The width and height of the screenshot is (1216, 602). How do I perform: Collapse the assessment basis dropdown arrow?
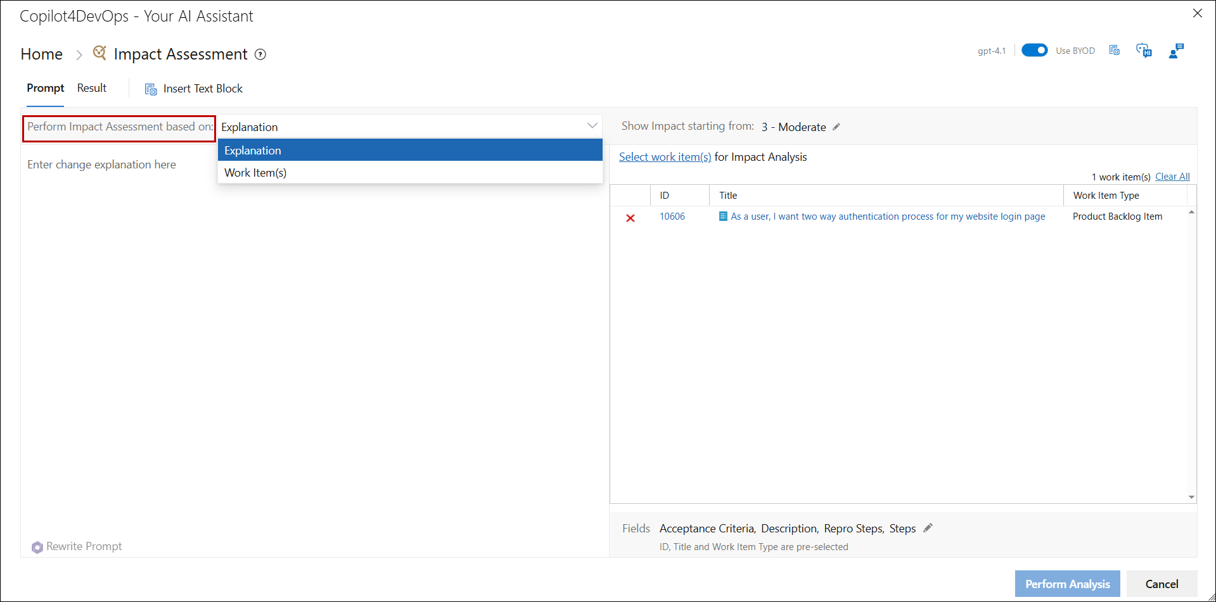tap(592, 126)
